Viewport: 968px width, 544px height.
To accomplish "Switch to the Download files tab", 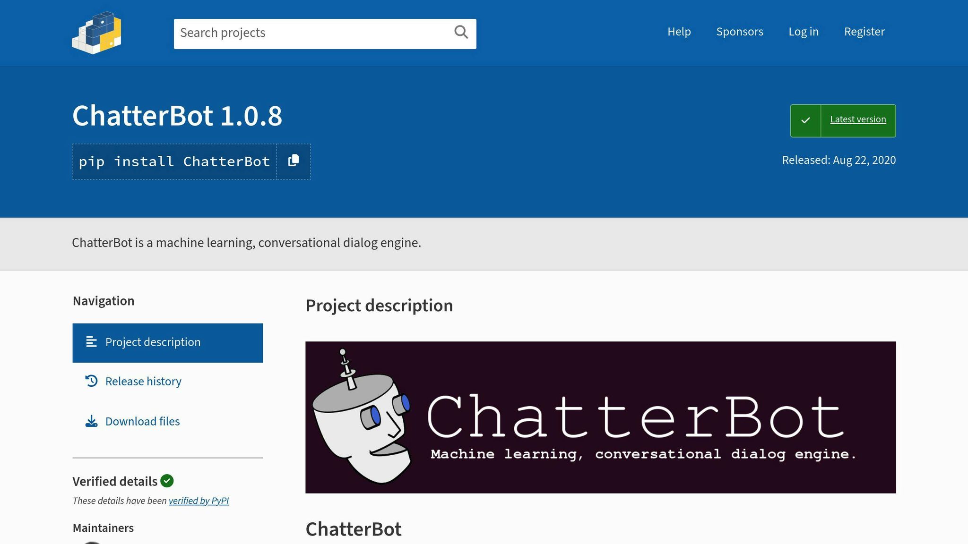I will click(168, 421).
